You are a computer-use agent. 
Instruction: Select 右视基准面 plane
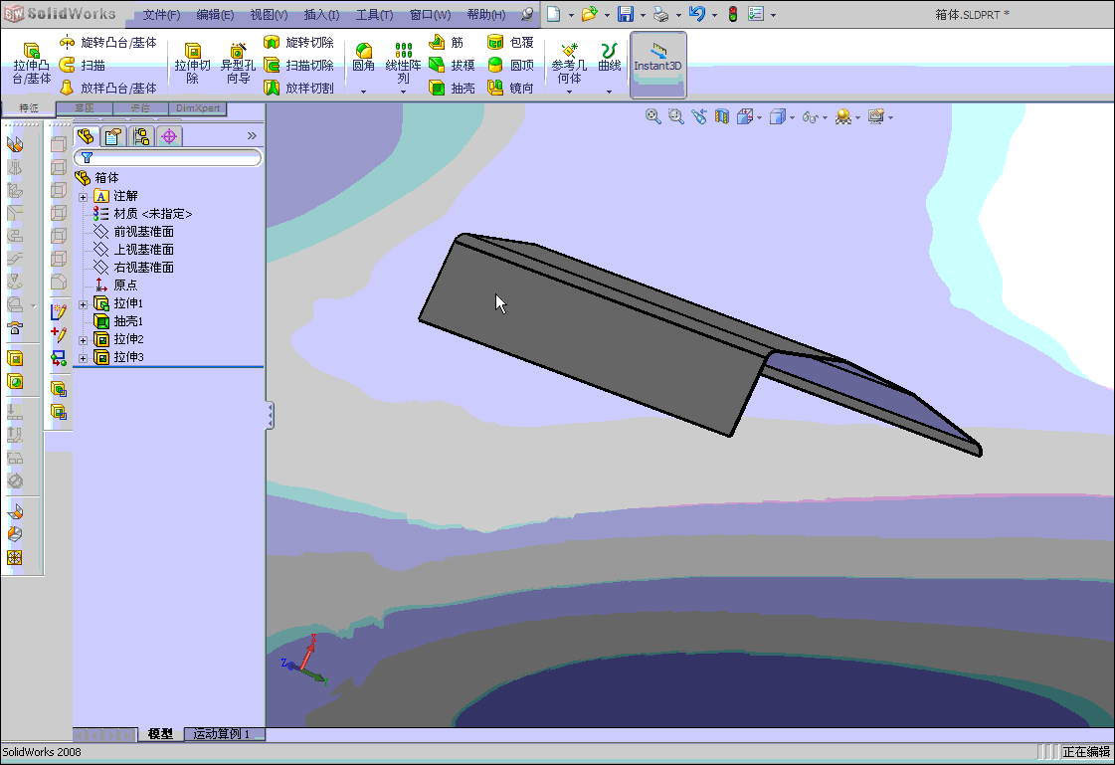coord(133,268)
